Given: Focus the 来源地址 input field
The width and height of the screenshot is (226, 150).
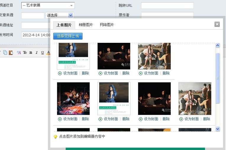Looking at the screenshot, I should click(36, 25).
